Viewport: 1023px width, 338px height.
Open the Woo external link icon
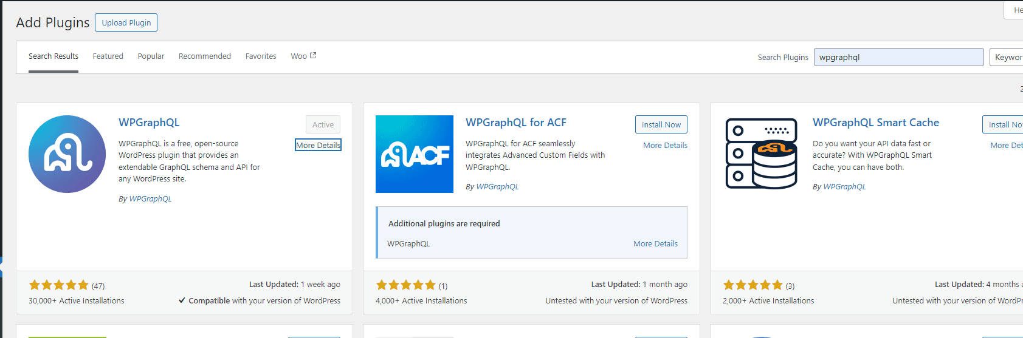(x=313, y=55)
